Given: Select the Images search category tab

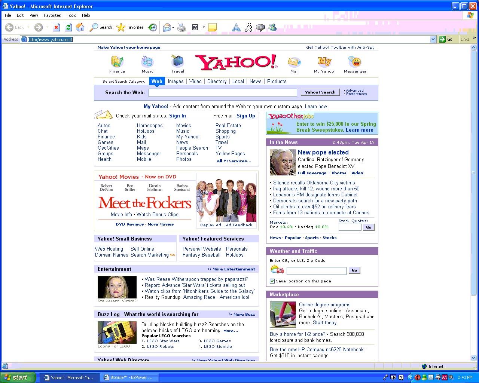Looking at the screenshot, I should 176,81.
